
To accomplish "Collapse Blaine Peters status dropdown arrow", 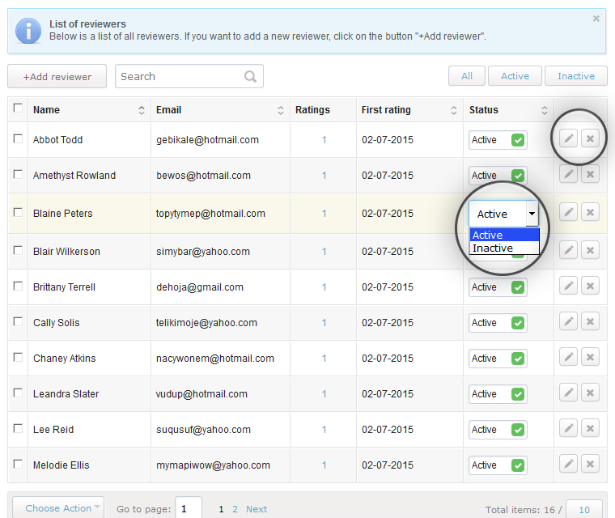I will click(x=532, y=214).
